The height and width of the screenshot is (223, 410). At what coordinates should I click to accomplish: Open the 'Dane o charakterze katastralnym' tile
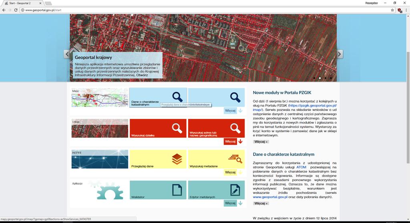click(x=158, y=97)
